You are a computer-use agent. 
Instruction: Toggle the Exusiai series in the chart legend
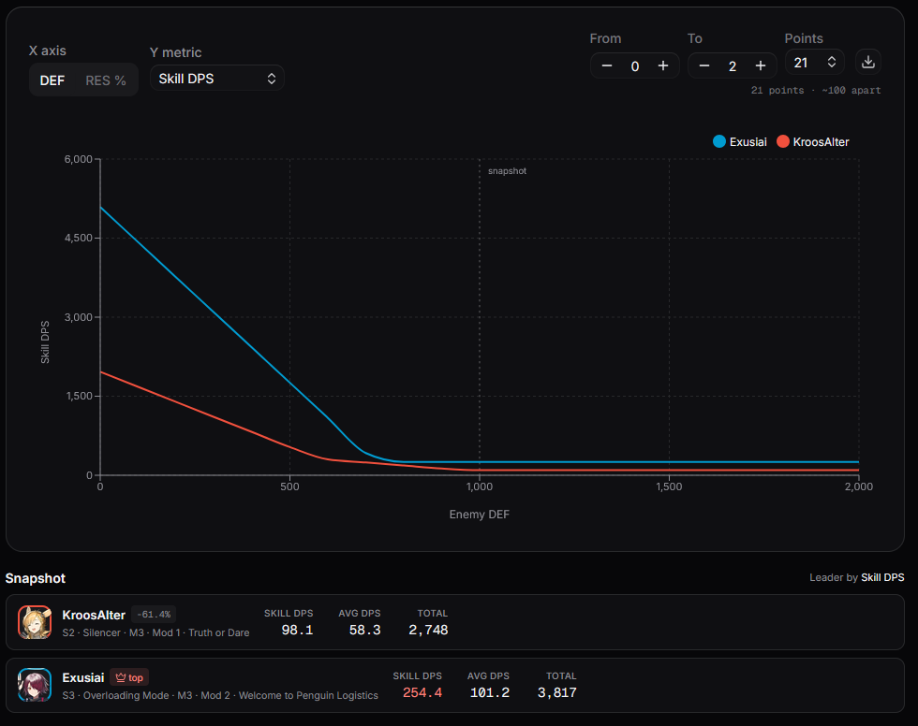[x=740, y=141]
